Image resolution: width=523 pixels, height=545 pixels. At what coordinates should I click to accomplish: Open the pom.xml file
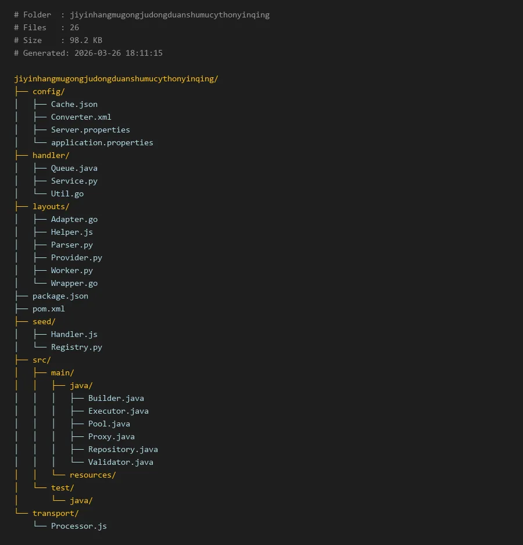pos(48,309)
